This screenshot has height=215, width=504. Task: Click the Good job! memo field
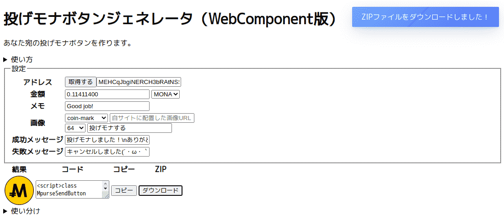pos(107,106)
